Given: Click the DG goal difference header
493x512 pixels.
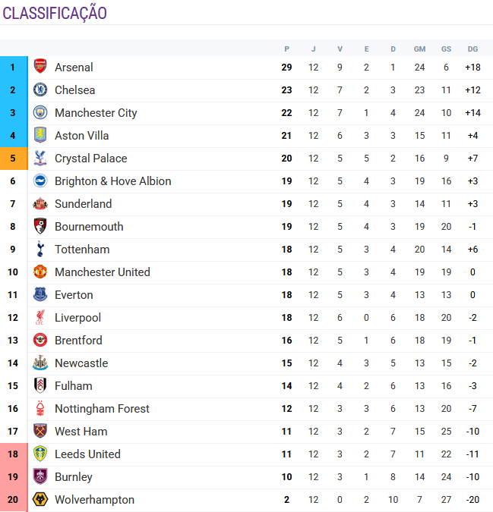Looking at the screenshot, I should 472,49.
